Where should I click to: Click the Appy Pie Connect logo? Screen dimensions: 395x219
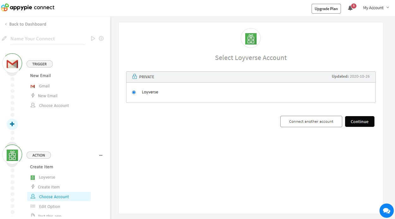[x=28, y=8]
